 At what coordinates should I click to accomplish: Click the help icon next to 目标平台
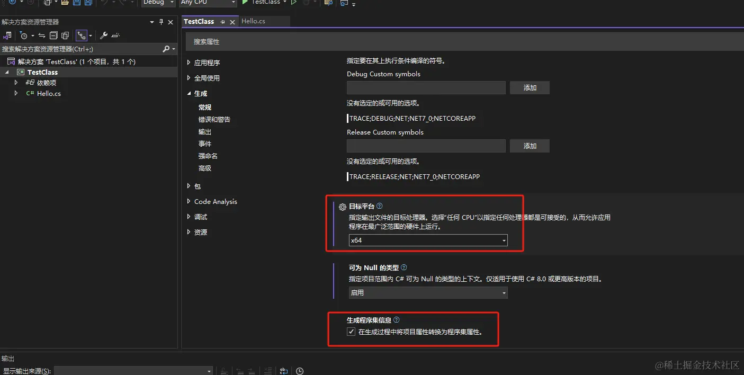point(379,206)
